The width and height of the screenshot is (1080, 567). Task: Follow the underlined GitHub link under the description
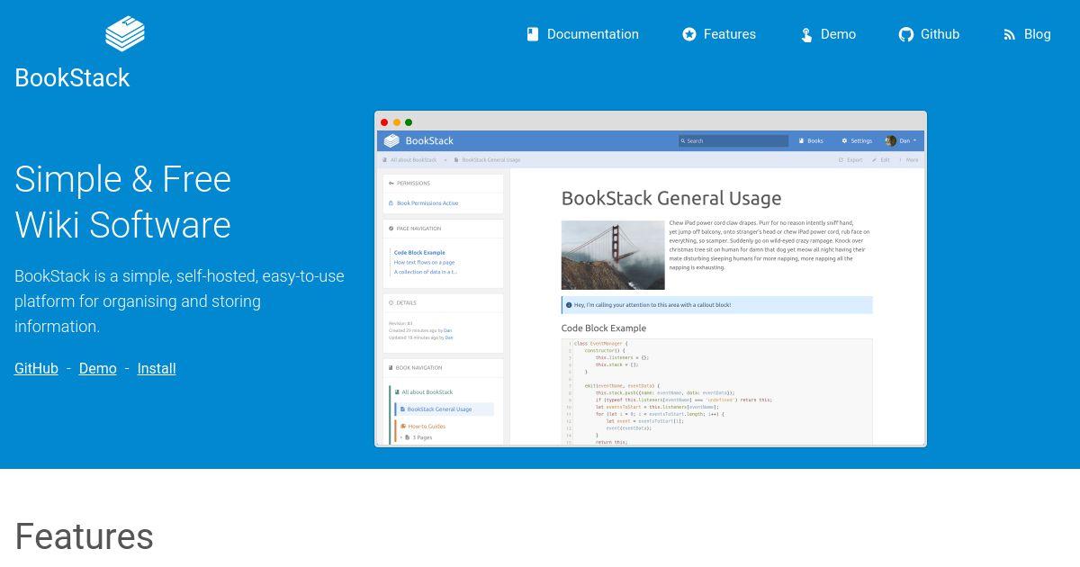click(x=36, y=368)
